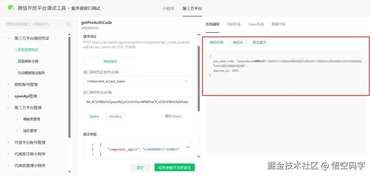Viewport: 371px width, 176px height.
Task: Select 启动票据推送服务 in the sidebar
Action: click(x=31, y=73)
